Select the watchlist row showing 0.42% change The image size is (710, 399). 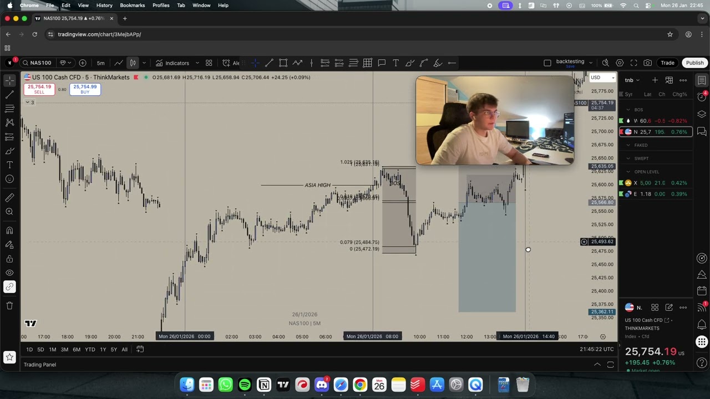656,183
